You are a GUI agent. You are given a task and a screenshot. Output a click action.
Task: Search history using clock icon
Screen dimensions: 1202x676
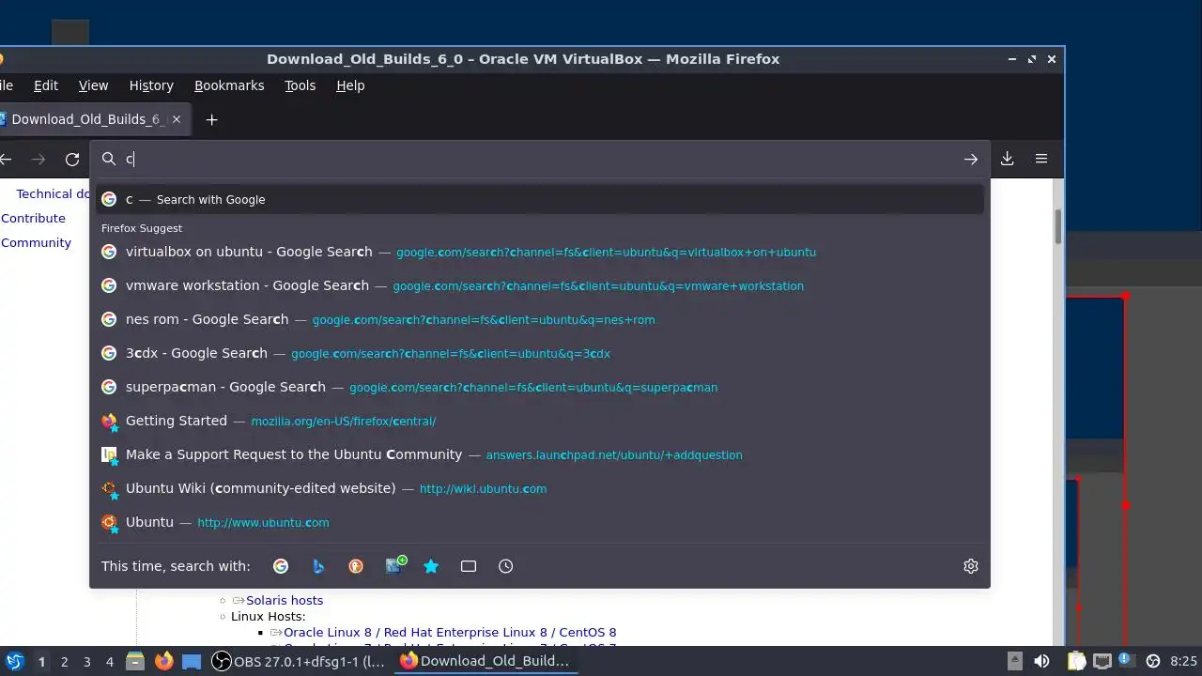[506, 566]
